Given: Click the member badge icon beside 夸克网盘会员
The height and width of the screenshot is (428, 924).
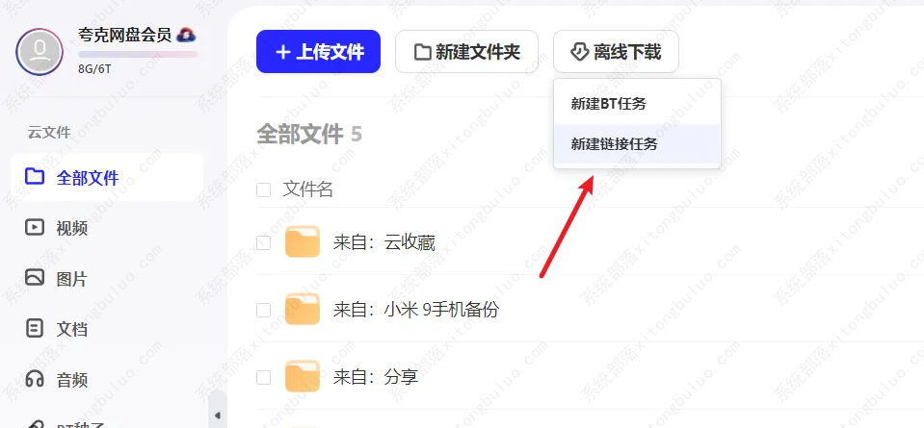Looking at the screenshot, I should [186, 35].
